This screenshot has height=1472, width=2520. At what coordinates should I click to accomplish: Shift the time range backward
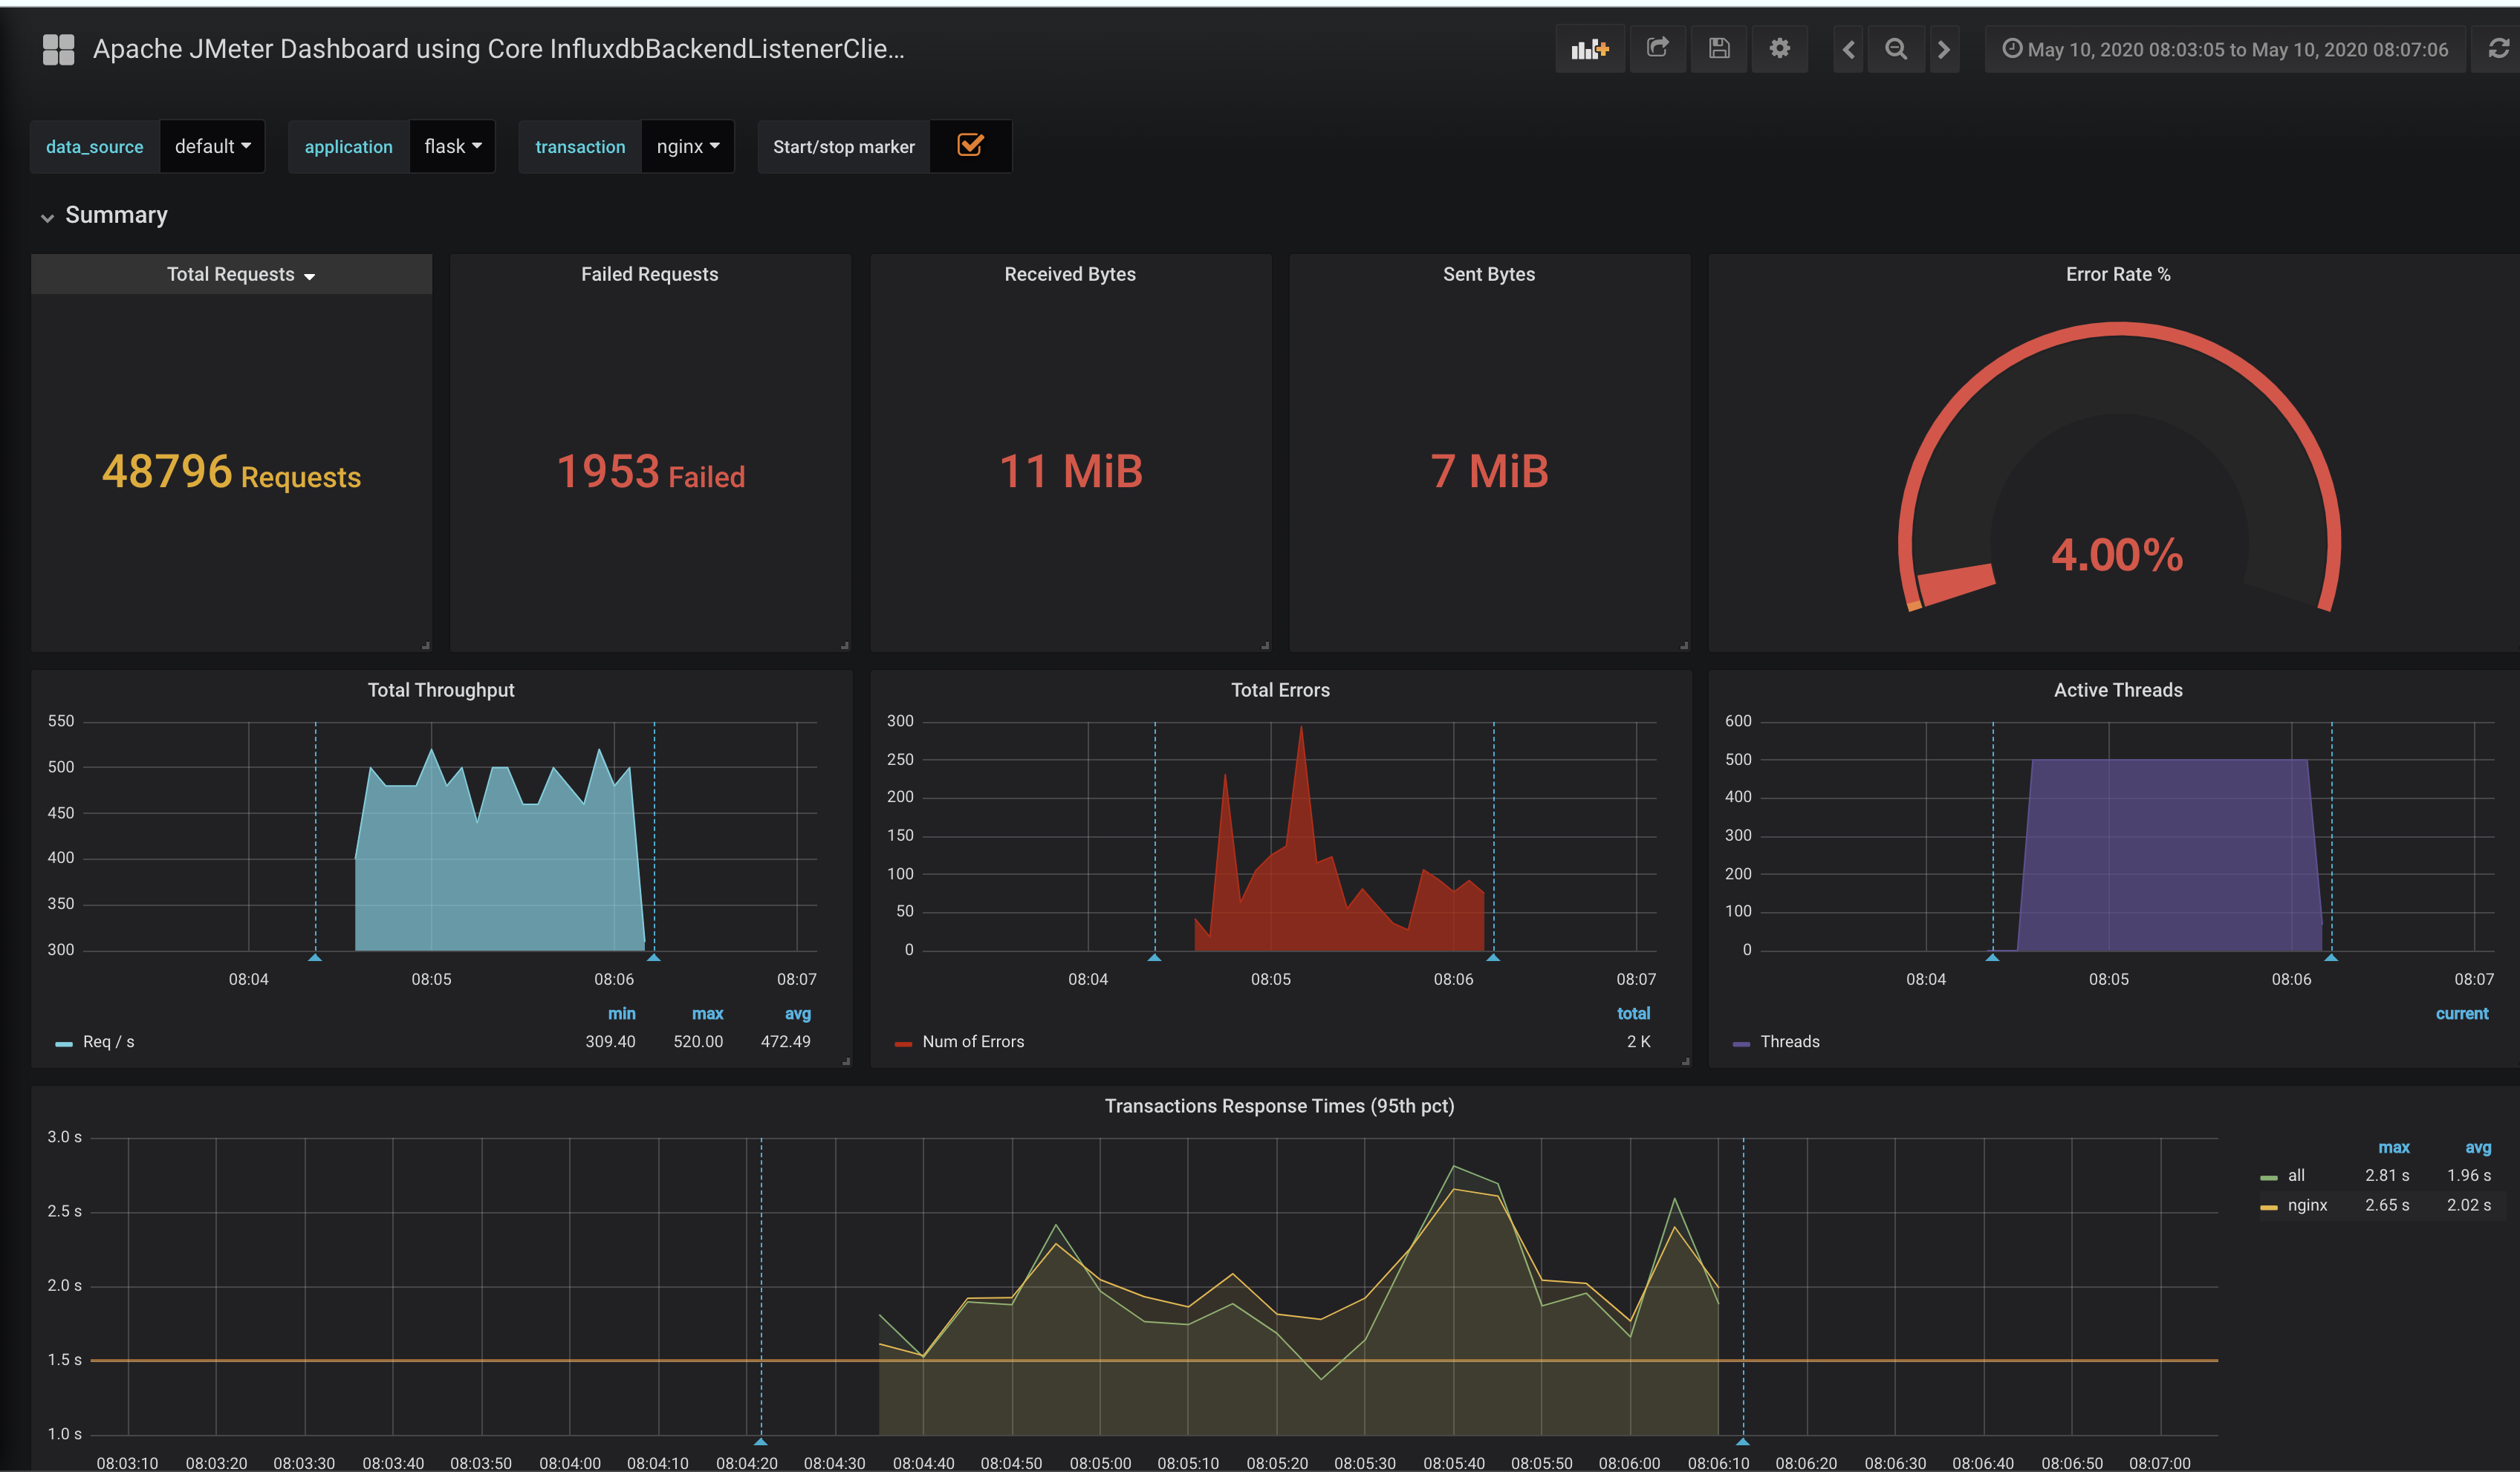tap(1848, 48)
